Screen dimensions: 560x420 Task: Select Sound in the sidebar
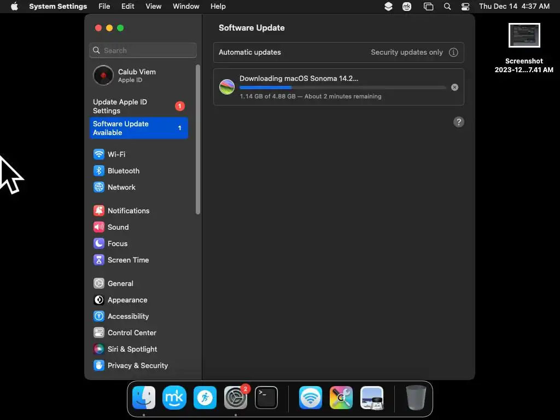point(138,227)
